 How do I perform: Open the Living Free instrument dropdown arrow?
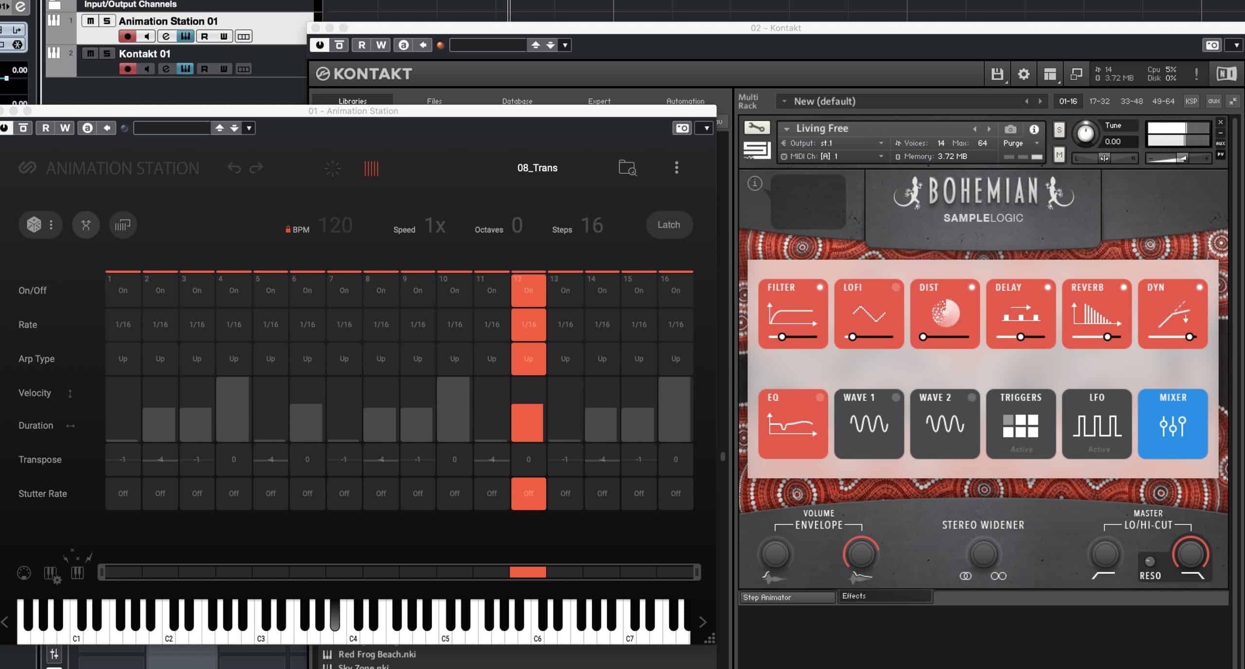click(x=786, y=129)
